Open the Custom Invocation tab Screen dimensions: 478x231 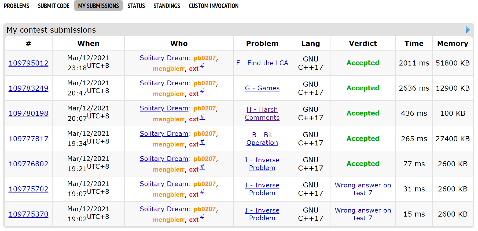214,6
